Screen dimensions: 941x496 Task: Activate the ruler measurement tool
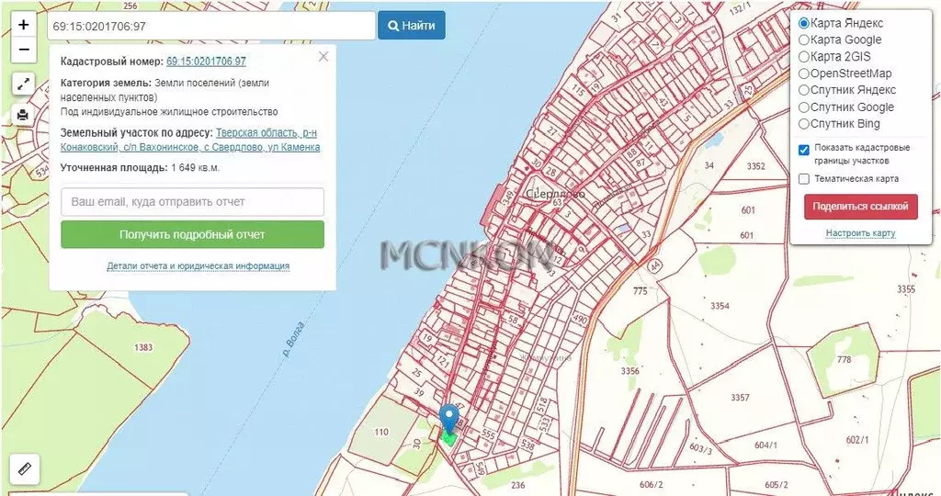[x=25, y=469]
